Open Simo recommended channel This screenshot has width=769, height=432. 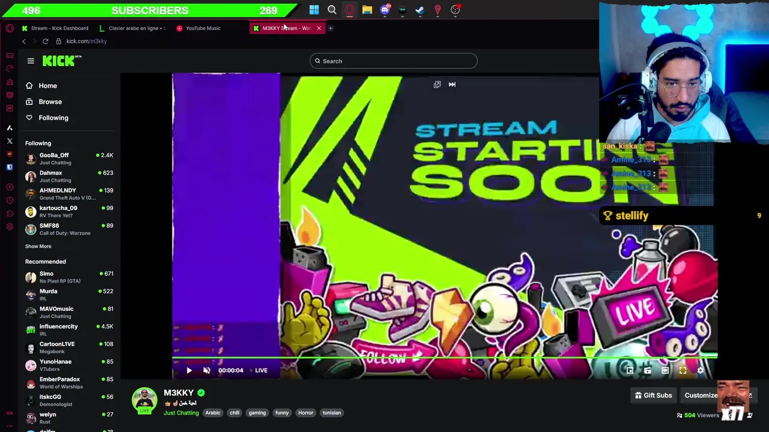(x=69, y=277)
